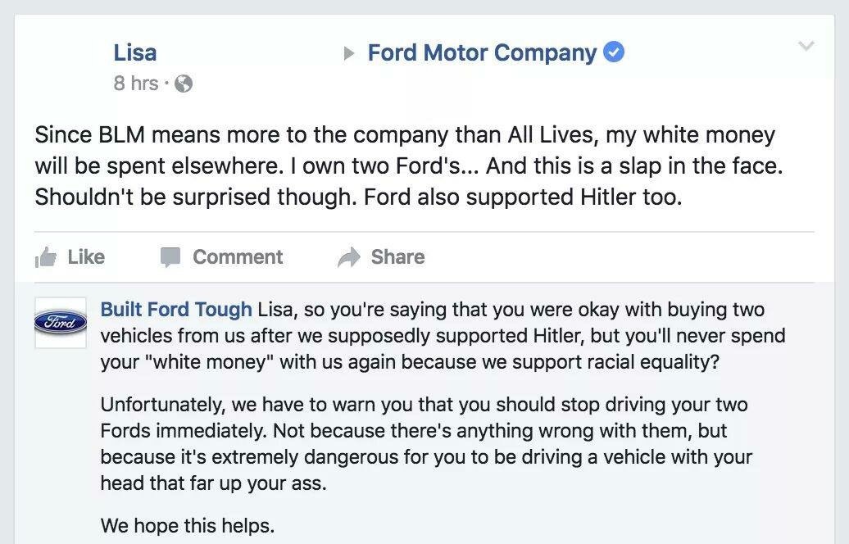Open the Ford logo profile picture
Image resolution: width=849 pixels, height=544 pixels.
(x=61, y=322)
